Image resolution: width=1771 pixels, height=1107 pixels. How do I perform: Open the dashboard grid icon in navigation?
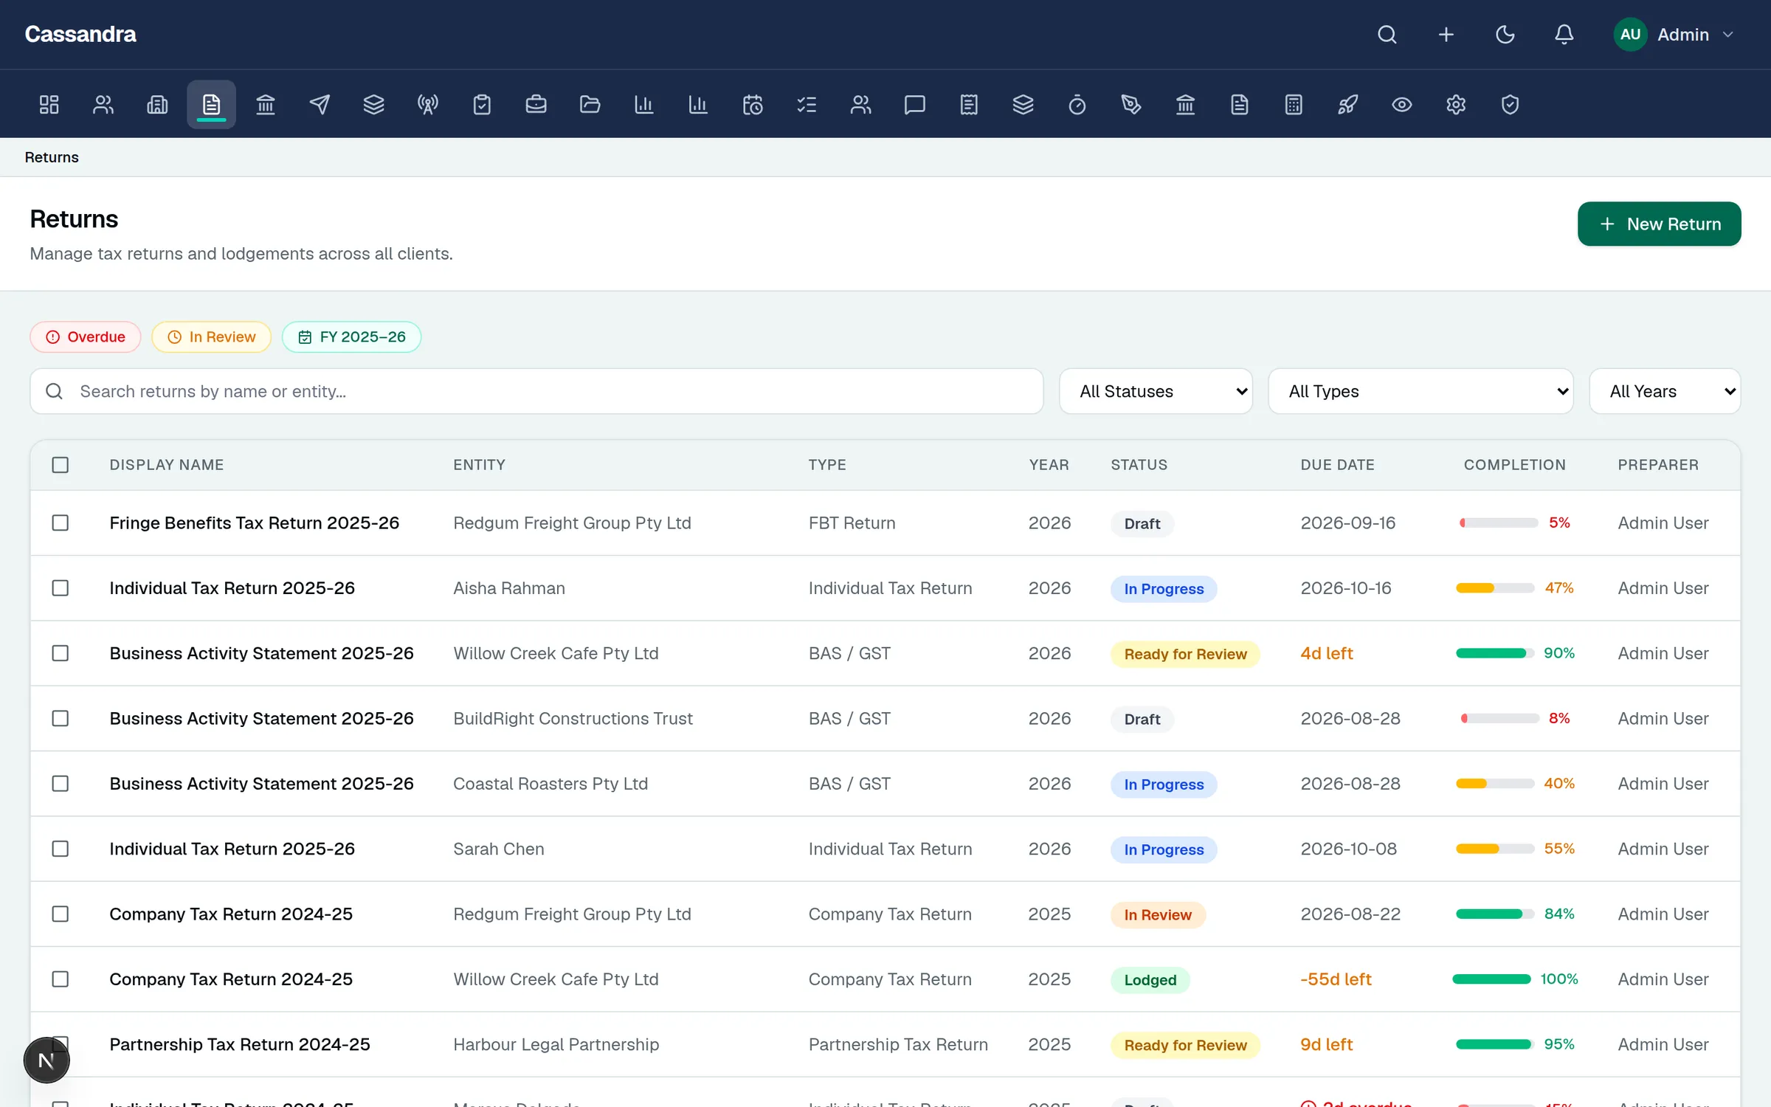49,105
